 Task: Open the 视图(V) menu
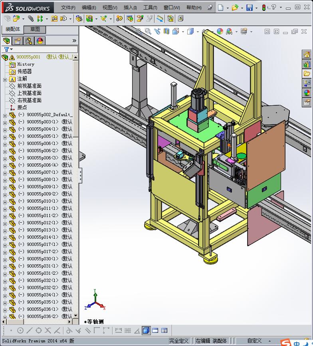click(x=110, y=8)
